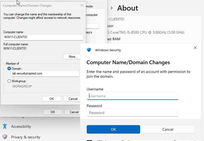Click the Domain name field lab.securityinspired.com
The height and width of the screenshot is (141, 204).
click(x=45, y=74)
